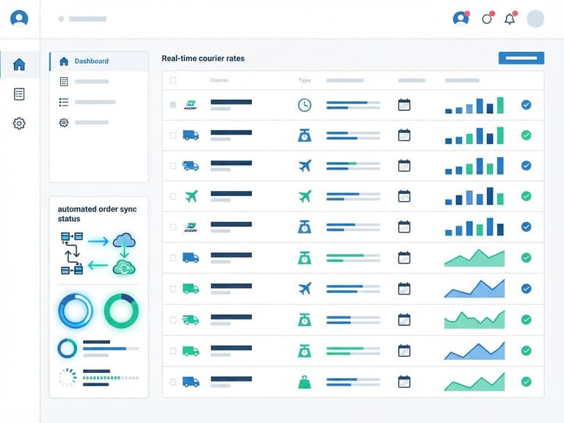Click the blue truck icon in the second row
This screenshot has width=564, height=423.
[191, 135]
